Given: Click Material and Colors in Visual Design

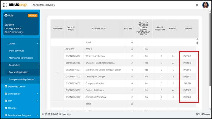Looking at the screenshot, I should click(103, 70).
